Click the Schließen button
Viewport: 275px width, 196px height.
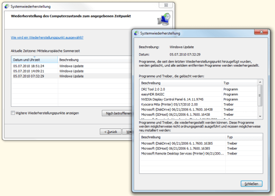click(252, 184)
